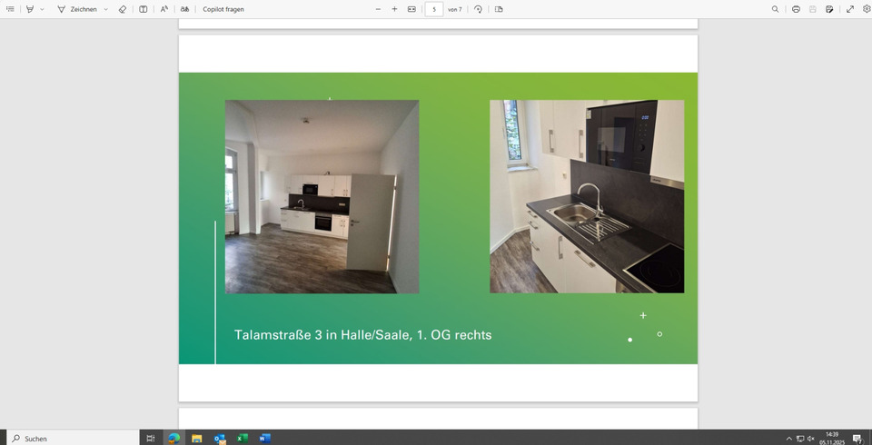
Task: Toggle fit to width view
Action: (x=411, y=9)
